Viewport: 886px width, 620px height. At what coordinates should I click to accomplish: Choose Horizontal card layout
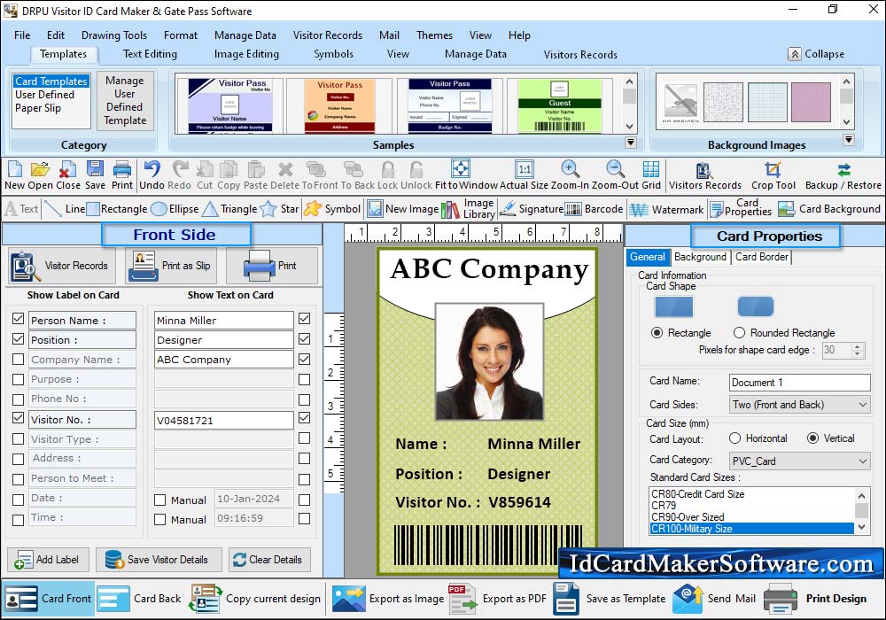pos(734,438)
